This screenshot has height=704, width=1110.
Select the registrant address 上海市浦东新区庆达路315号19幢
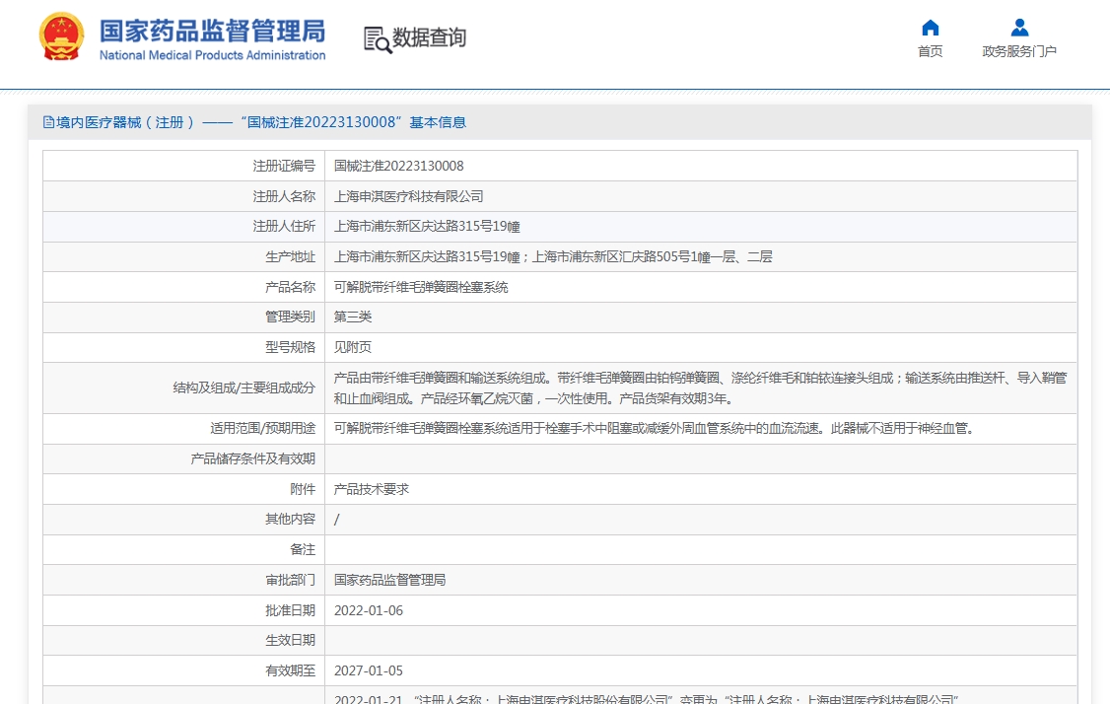(427, 227)
